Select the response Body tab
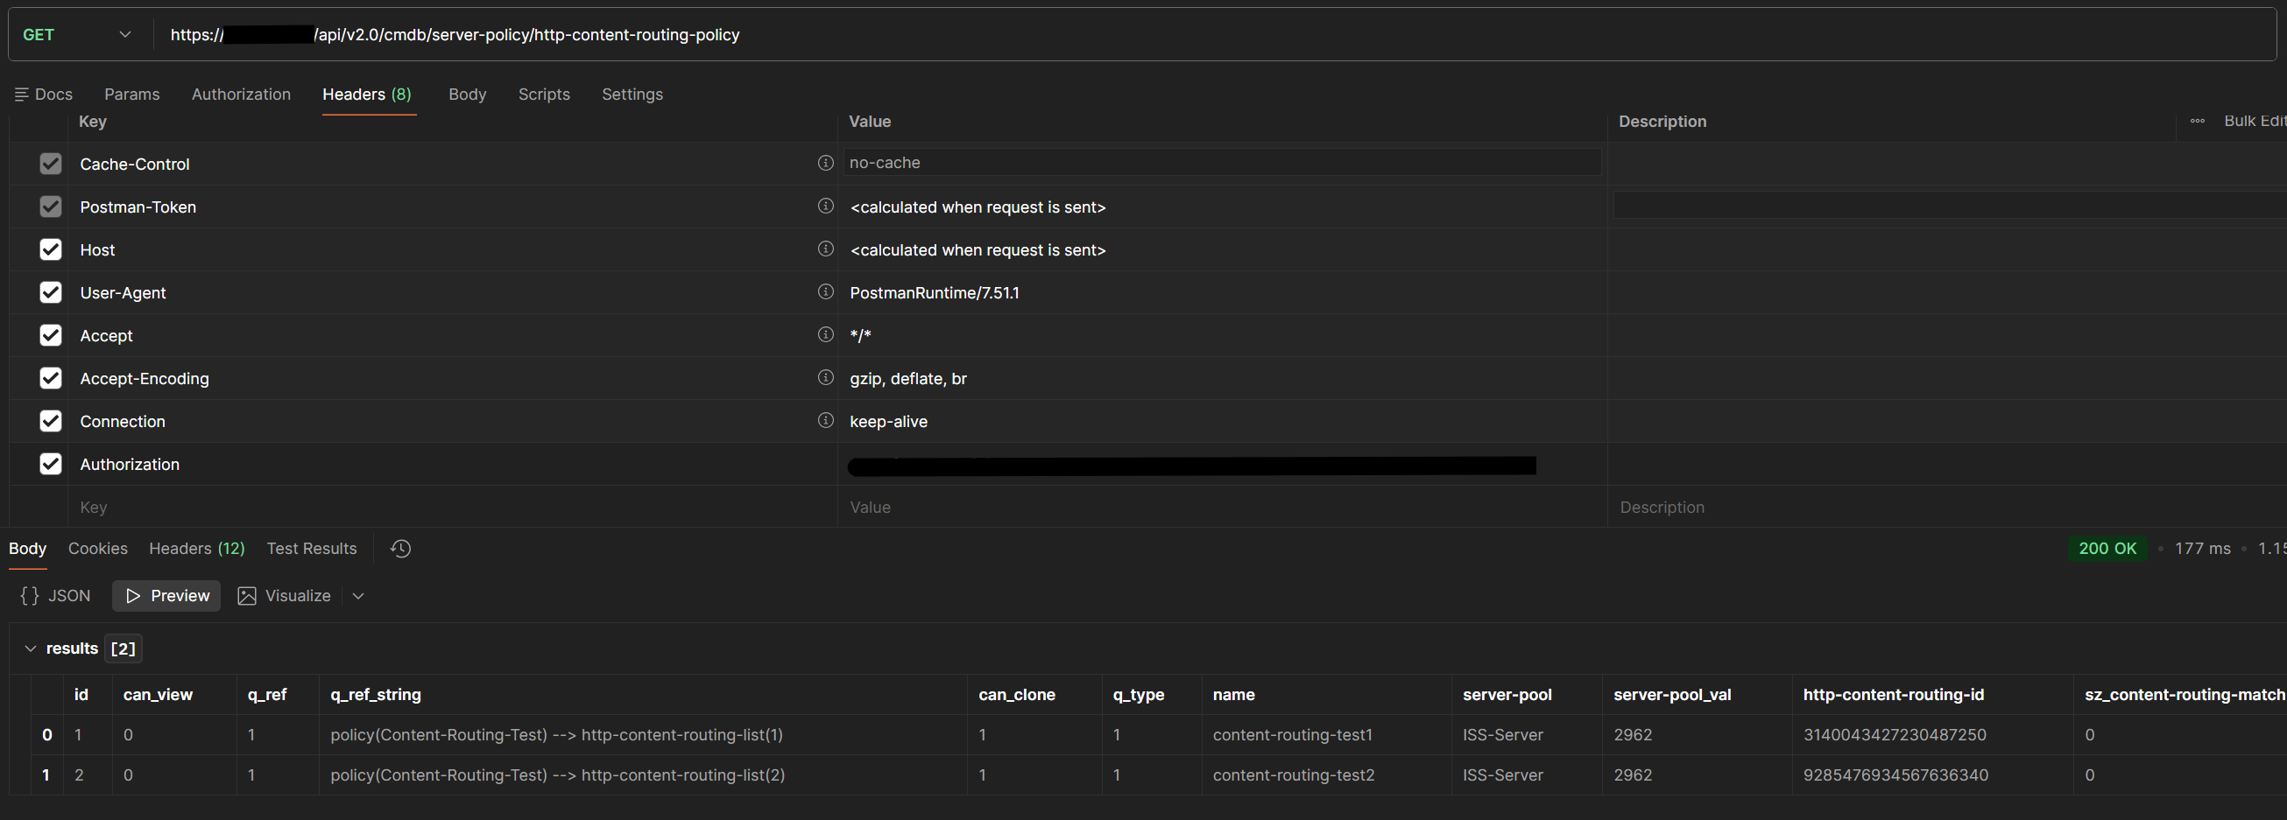This screenshot has height=820, width=2287. coord(27,549)
